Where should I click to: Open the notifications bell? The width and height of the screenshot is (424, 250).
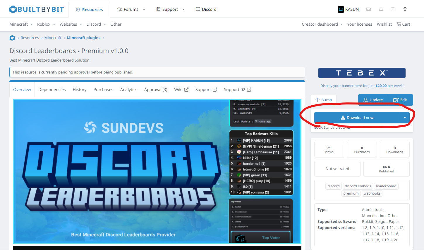click(381, 9)
